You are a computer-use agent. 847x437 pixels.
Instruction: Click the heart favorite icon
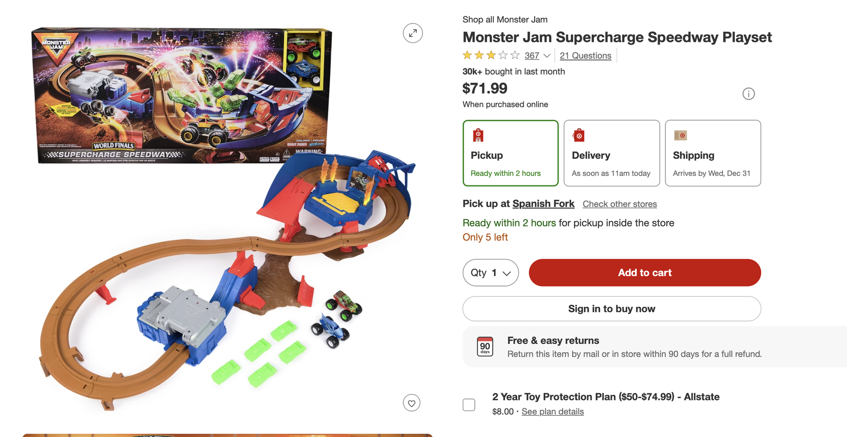[x=411, y=403]
